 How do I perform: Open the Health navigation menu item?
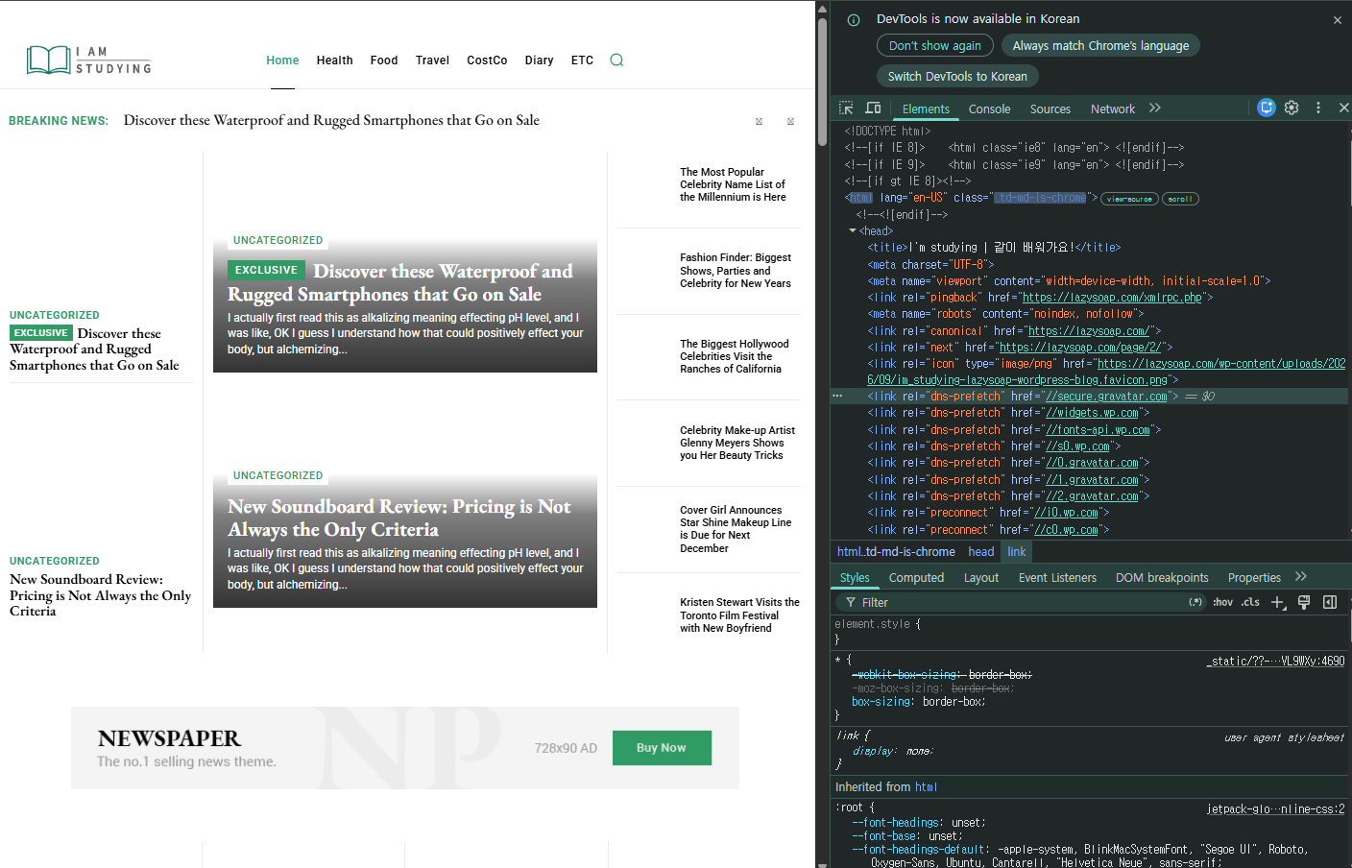pyautogui.click(x=335, y=60)
